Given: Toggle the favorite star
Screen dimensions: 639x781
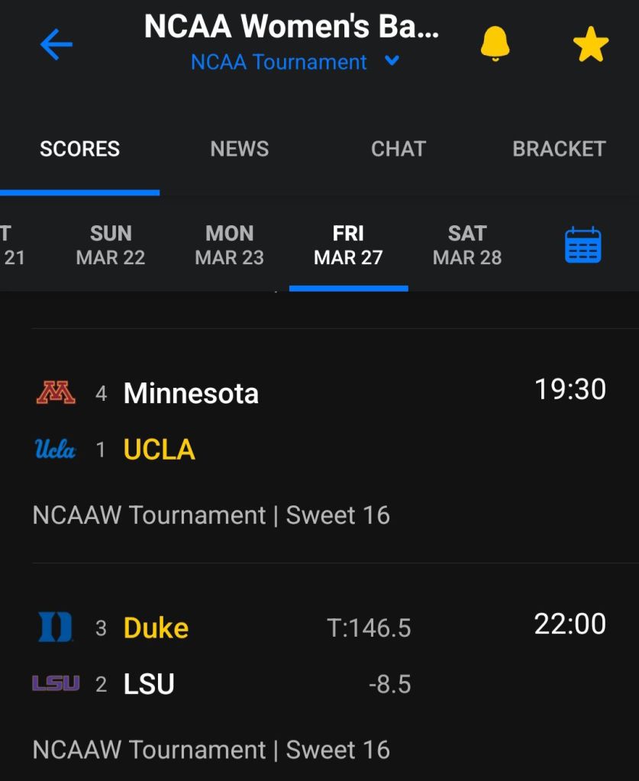Looking at the screenshot, I should pos(590,45).
